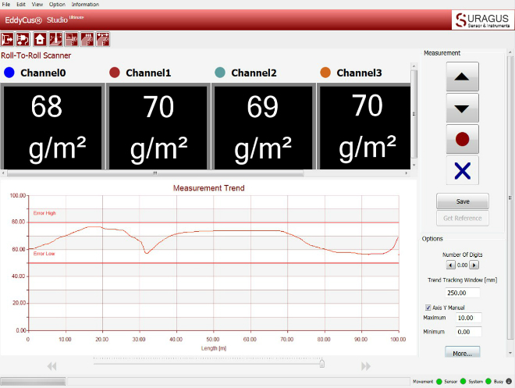Click the channel panel vertical scrollbar
Viewport: 515px width, 388px height.
(x=414, y=114)
